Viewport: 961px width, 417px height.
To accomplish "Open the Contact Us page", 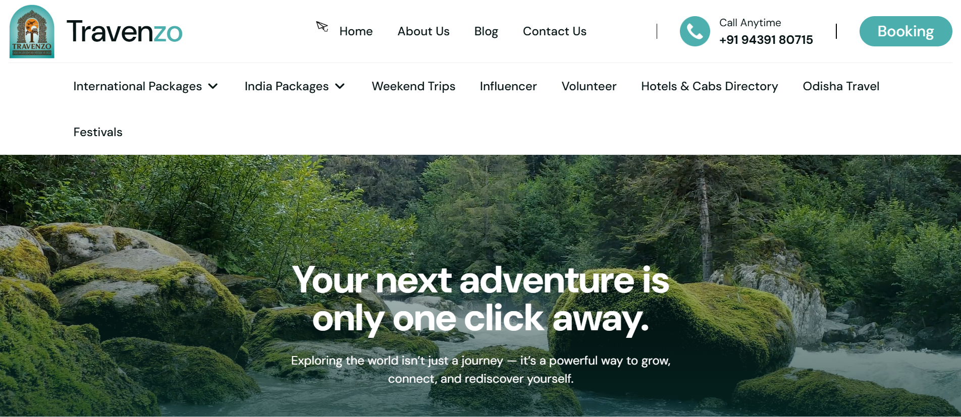I will (555, 31).
